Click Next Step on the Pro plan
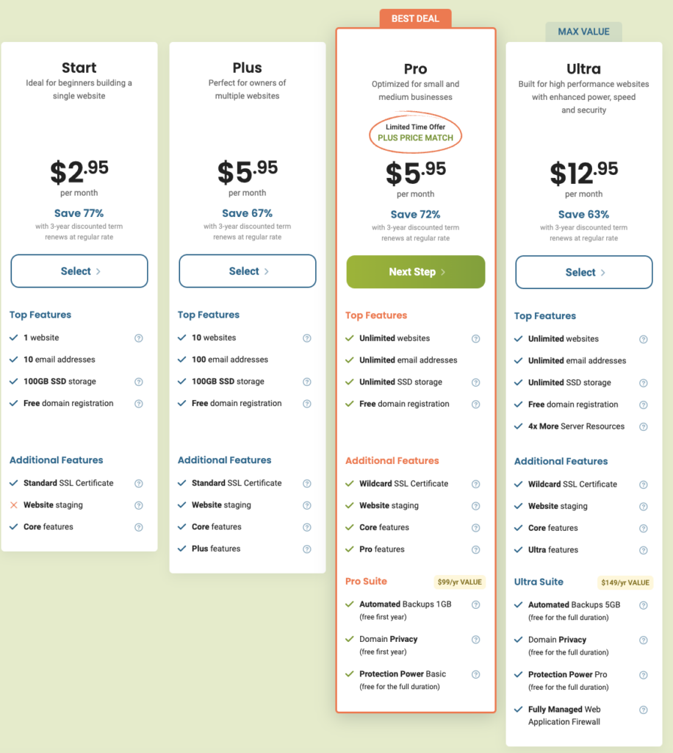Screen dimensions: 673x753 coord(415,271)
